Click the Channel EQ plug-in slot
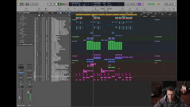The width and height of the screenshot is (190, 107). coord(21,73)
